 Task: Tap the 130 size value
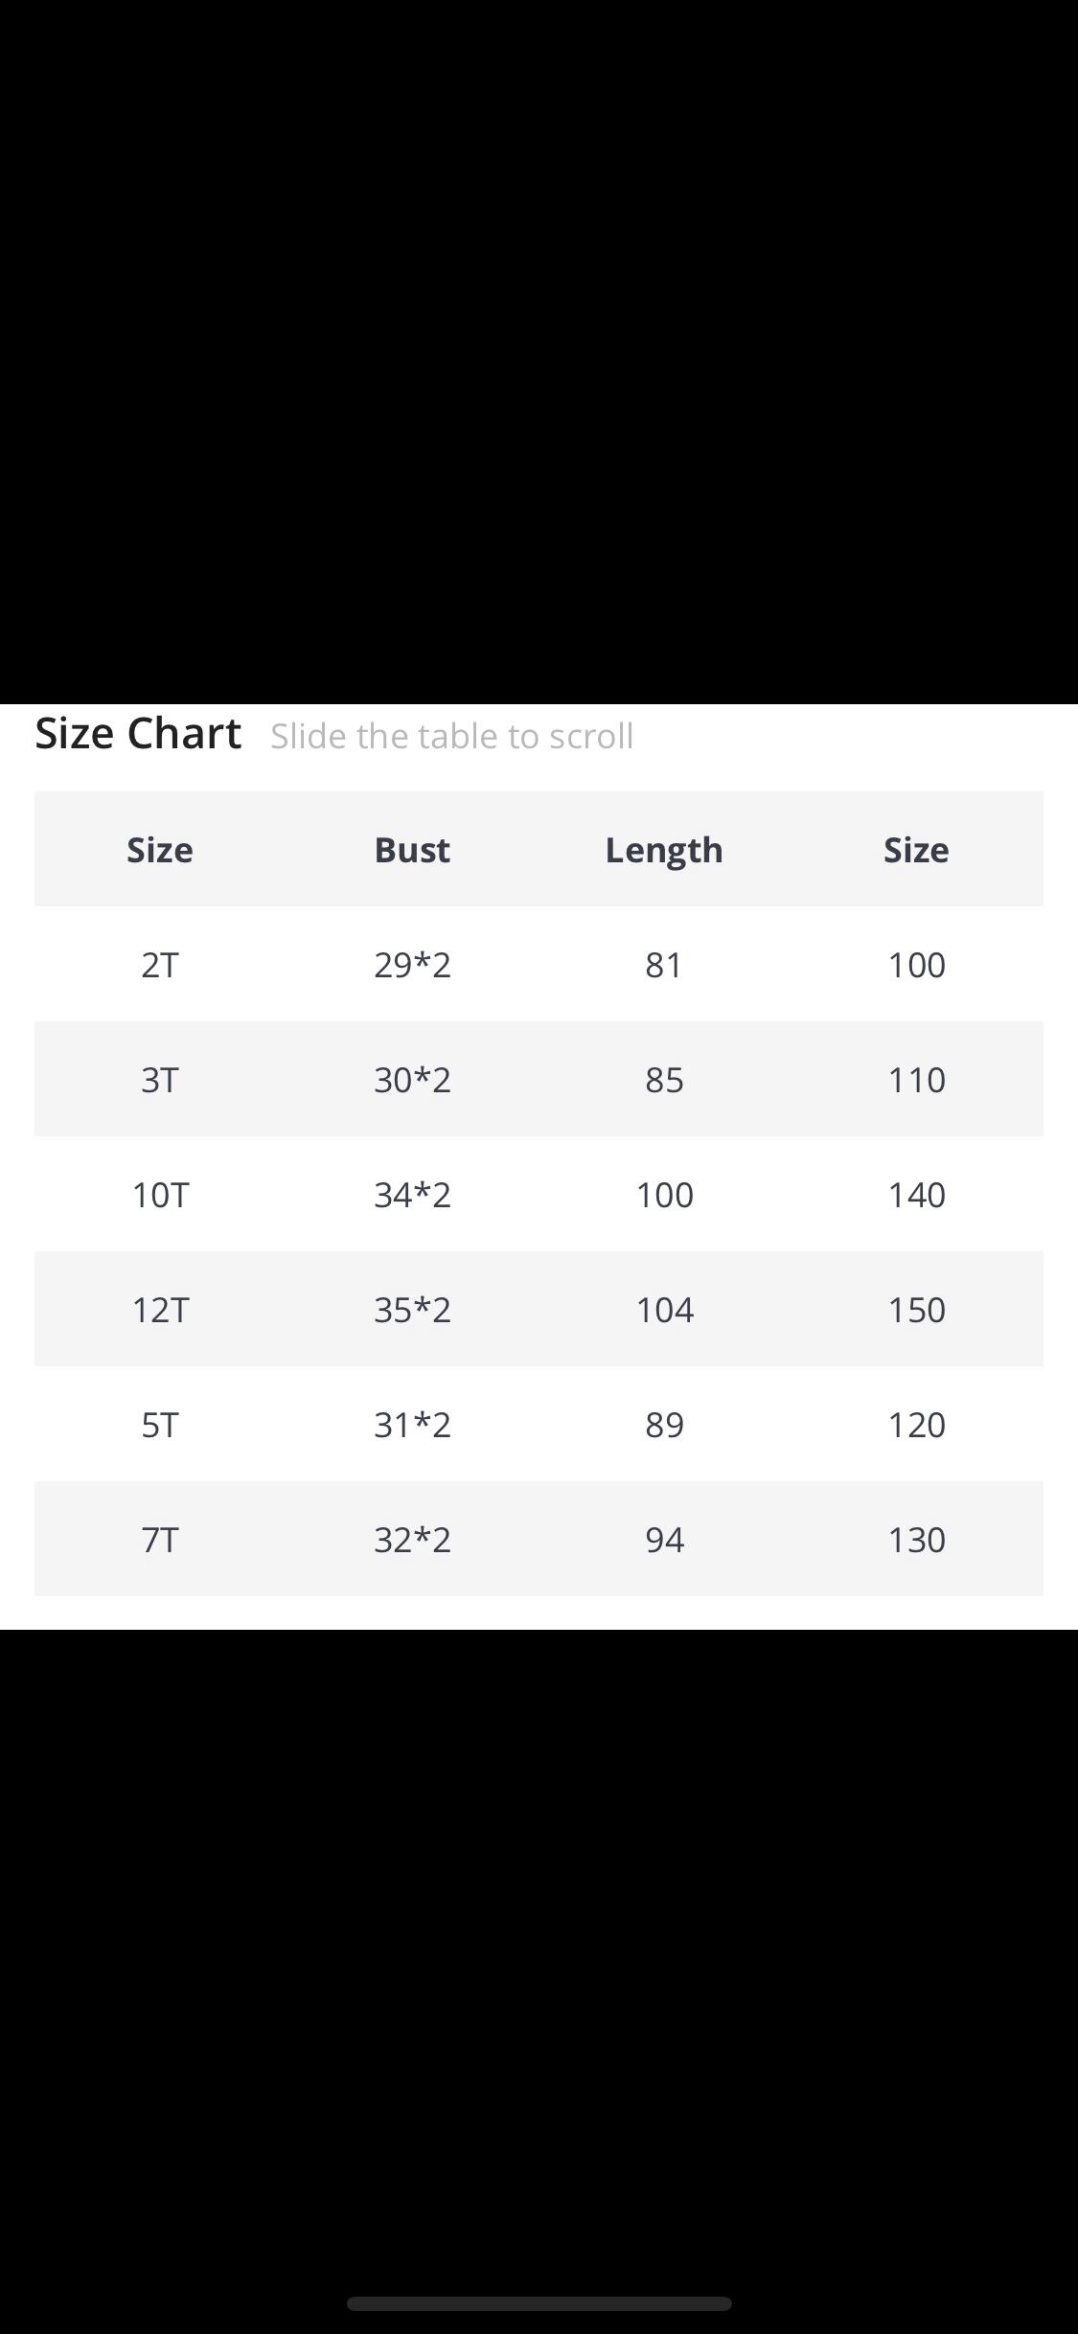click(x=916, y=1540)
